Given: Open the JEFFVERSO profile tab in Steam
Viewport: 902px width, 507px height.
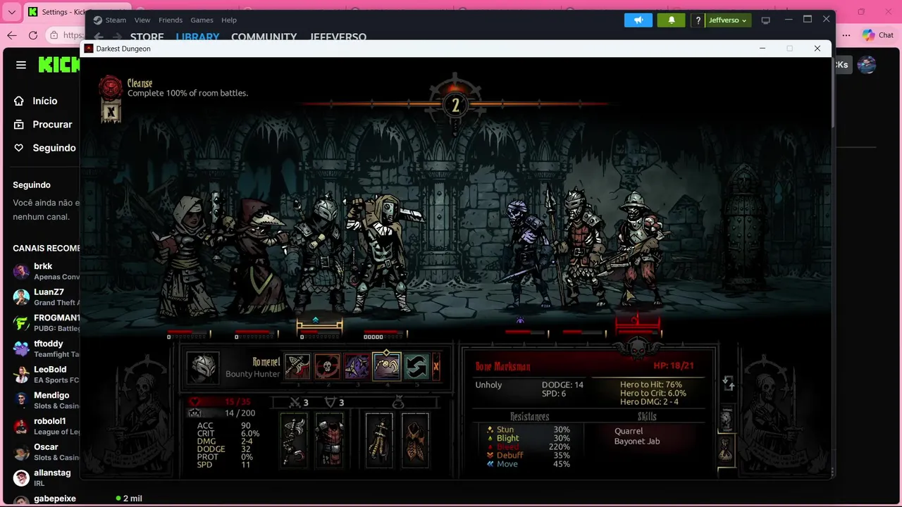Looking at the screenshot, I should click(x=338, y=37).
